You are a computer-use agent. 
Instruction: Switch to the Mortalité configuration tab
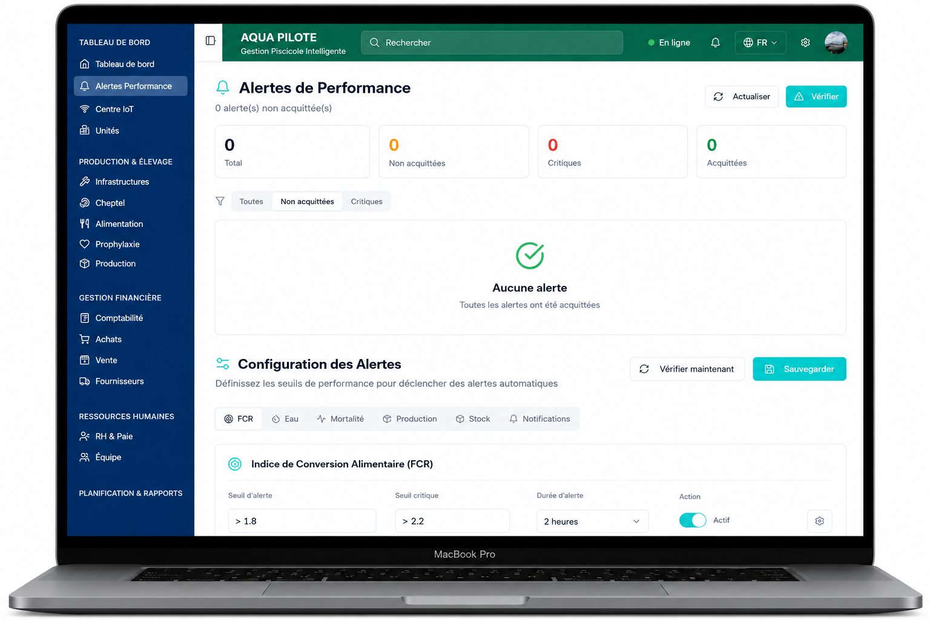pos(340,419)
